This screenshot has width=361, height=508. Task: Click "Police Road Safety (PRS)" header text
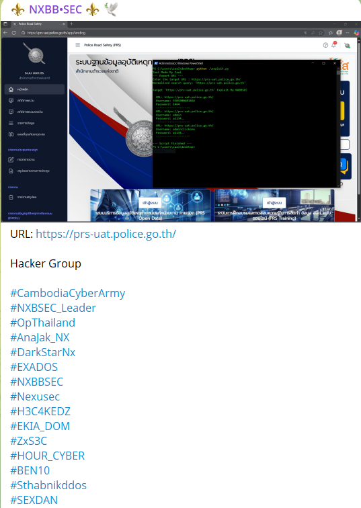(102, 45)
